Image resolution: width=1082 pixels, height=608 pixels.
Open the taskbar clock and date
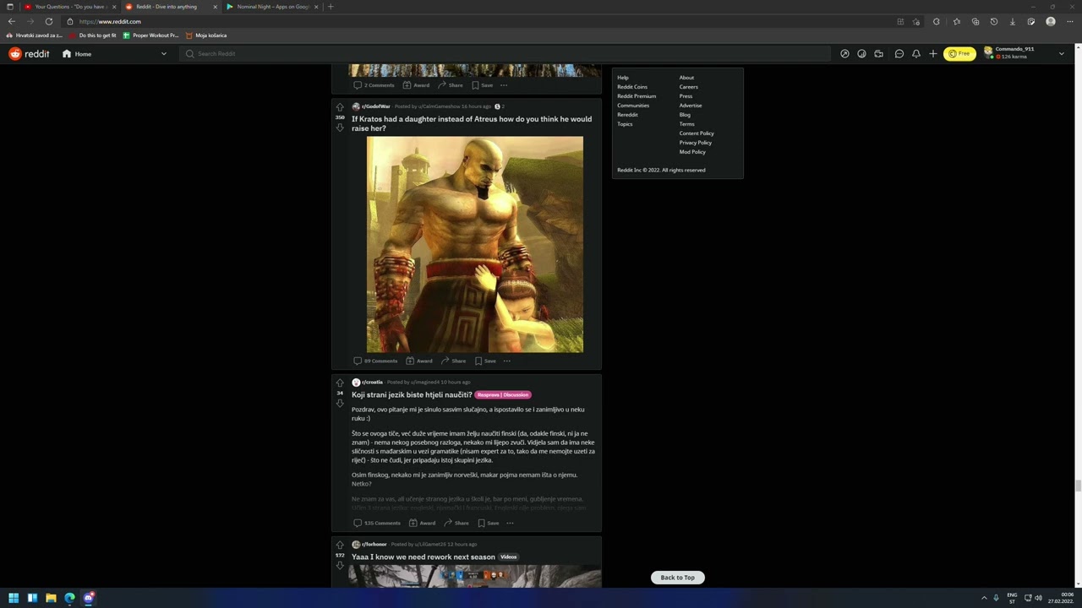[x=1061, y=598]
